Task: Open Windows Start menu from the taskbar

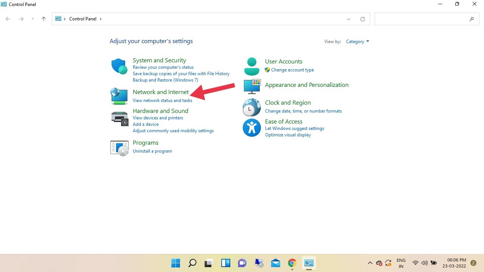Action: point(175,263)
